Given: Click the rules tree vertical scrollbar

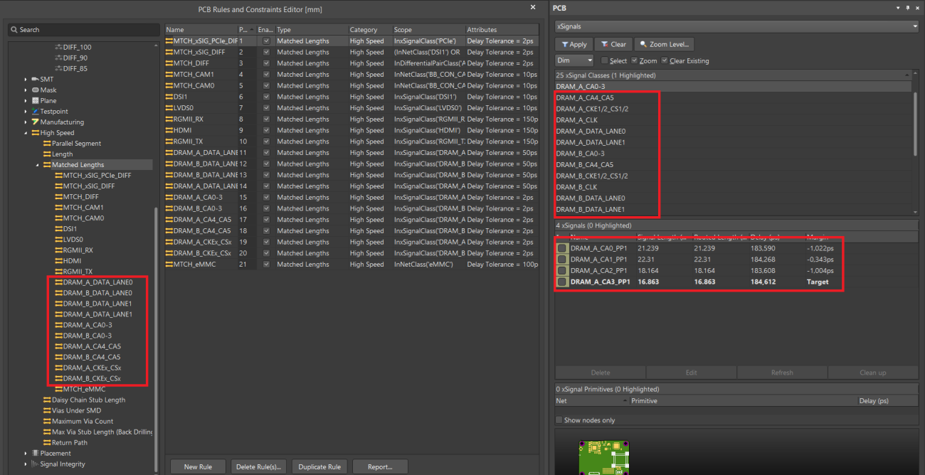Looking at the screenshot, I should pyautogui.click(x=157, y=320).
